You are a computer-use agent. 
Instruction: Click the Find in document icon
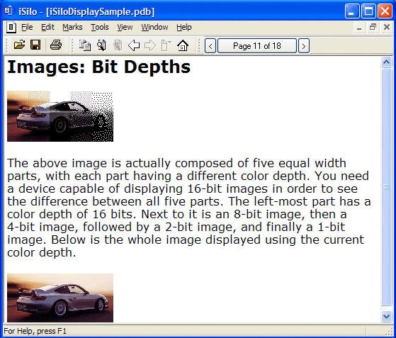101,45
